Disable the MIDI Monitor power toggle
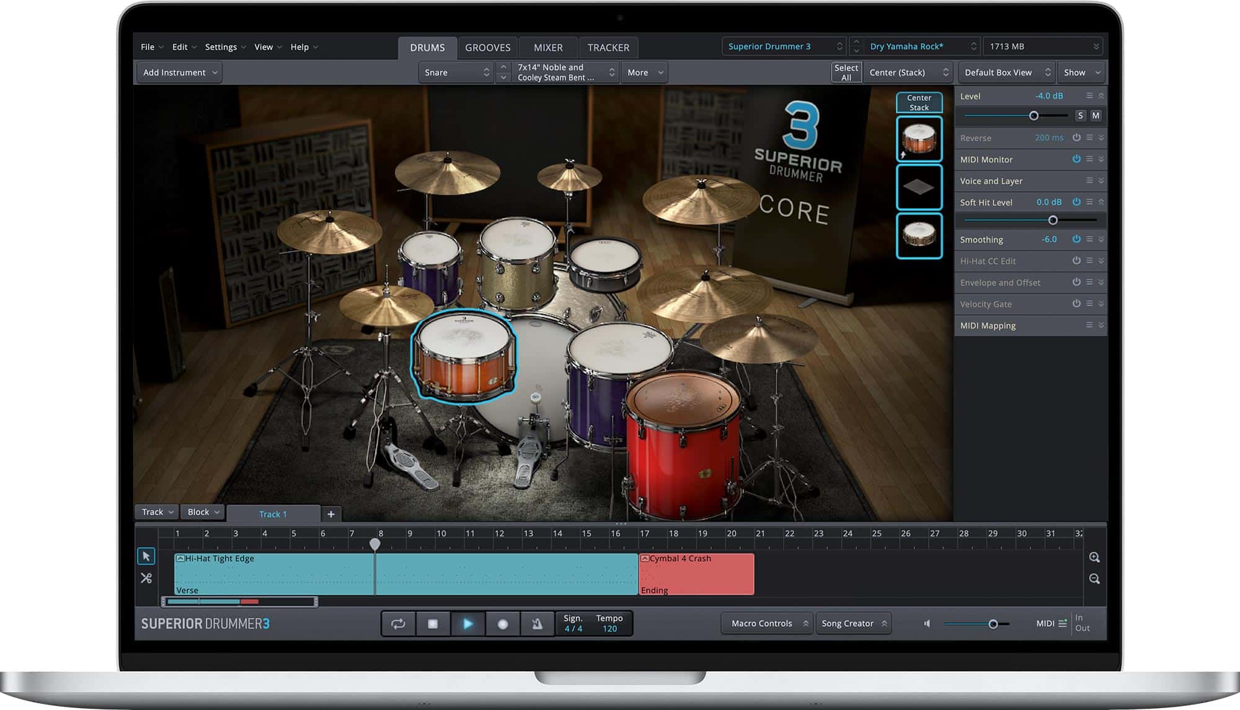Screen dimensions: 1240x710 pos(1076,159)
